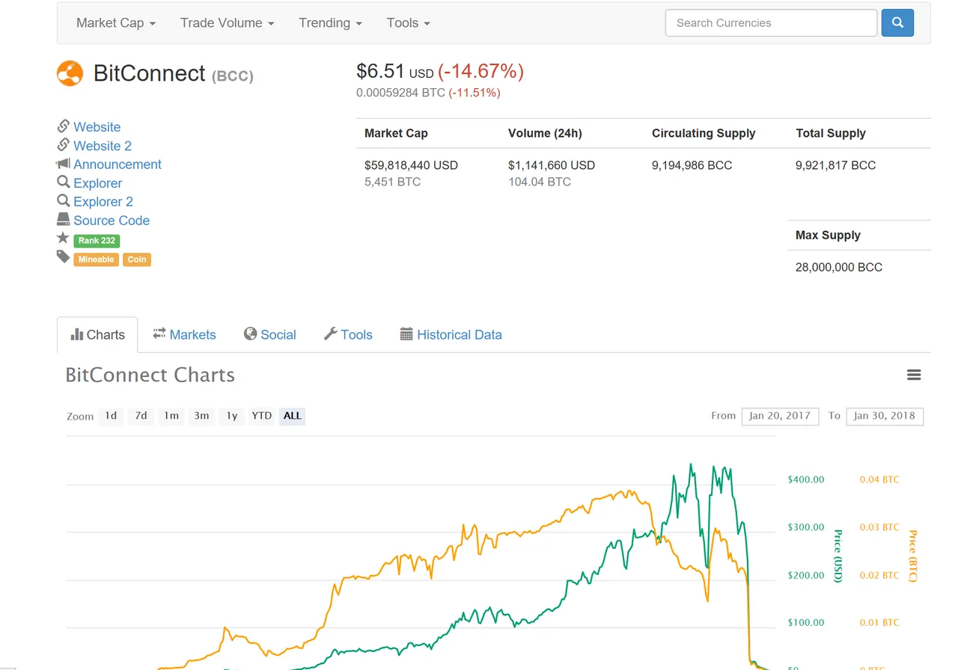Open the Tools tab below stats
958x670 pixels.
coord(348,335)
